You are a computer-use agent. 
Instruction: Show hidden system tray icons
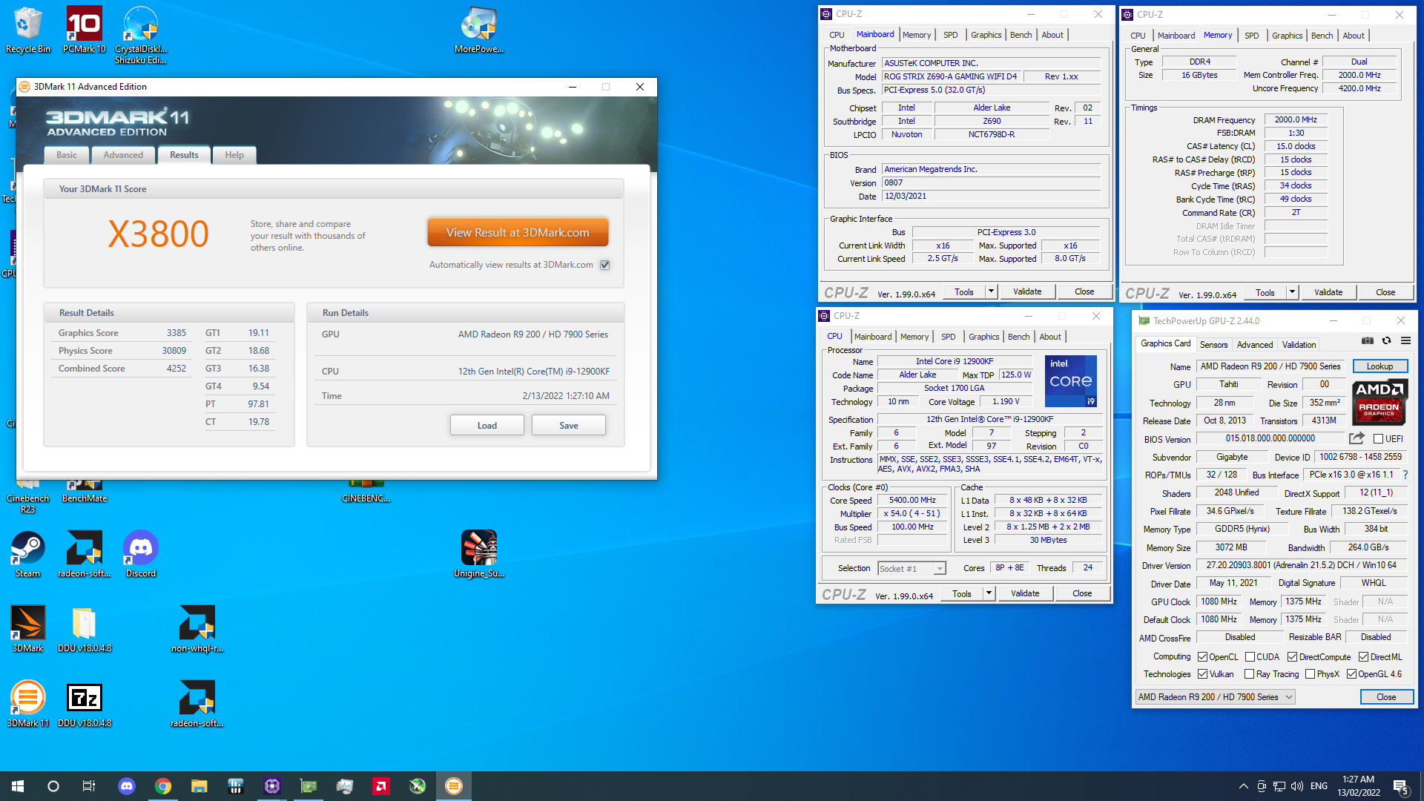pos(1243,786)
